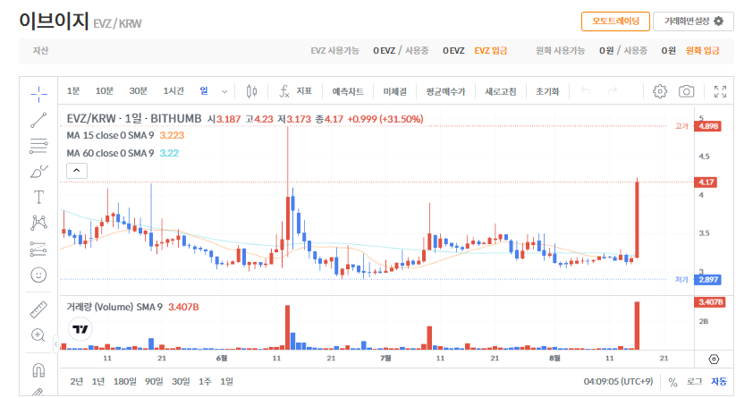736x398 pixels.
Task: Switch to the 1분 interval
Action: [x=73, y=91]
